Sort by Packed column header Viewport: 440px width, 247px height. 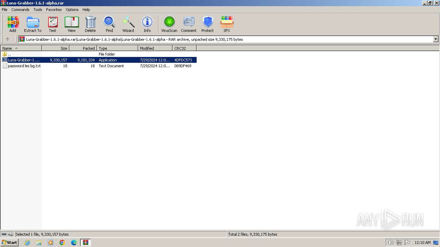83,48
